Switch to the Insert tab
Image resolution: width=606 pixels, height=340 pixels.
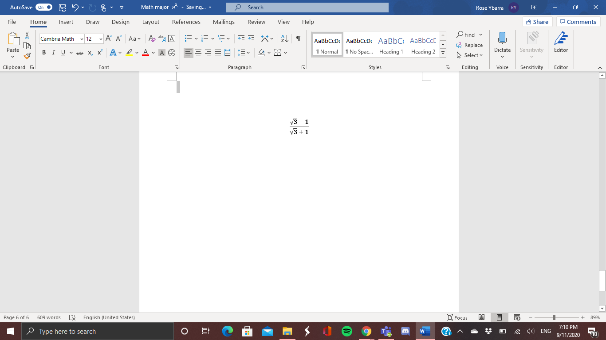click(x=66, y=22)
